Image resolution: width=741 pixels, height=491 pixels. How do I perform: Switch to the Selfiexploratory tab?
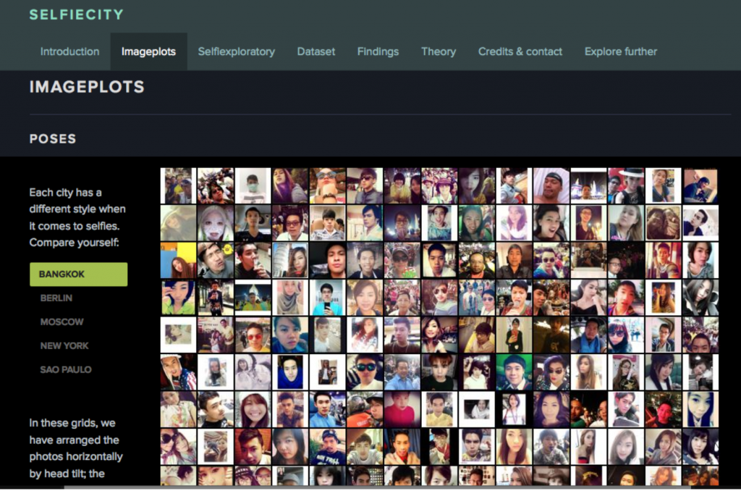click(236, 51)
